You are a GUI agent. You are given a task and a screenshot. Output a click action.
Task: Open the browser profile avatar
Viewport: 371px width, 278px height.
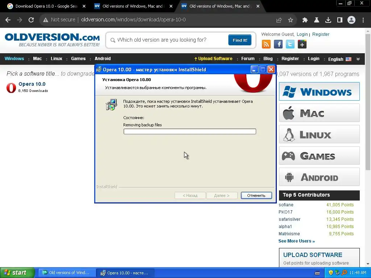coord(351,20)
